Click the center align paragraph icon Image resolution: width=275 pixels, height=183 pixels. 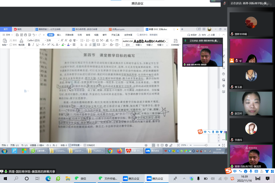coord(86,45)
